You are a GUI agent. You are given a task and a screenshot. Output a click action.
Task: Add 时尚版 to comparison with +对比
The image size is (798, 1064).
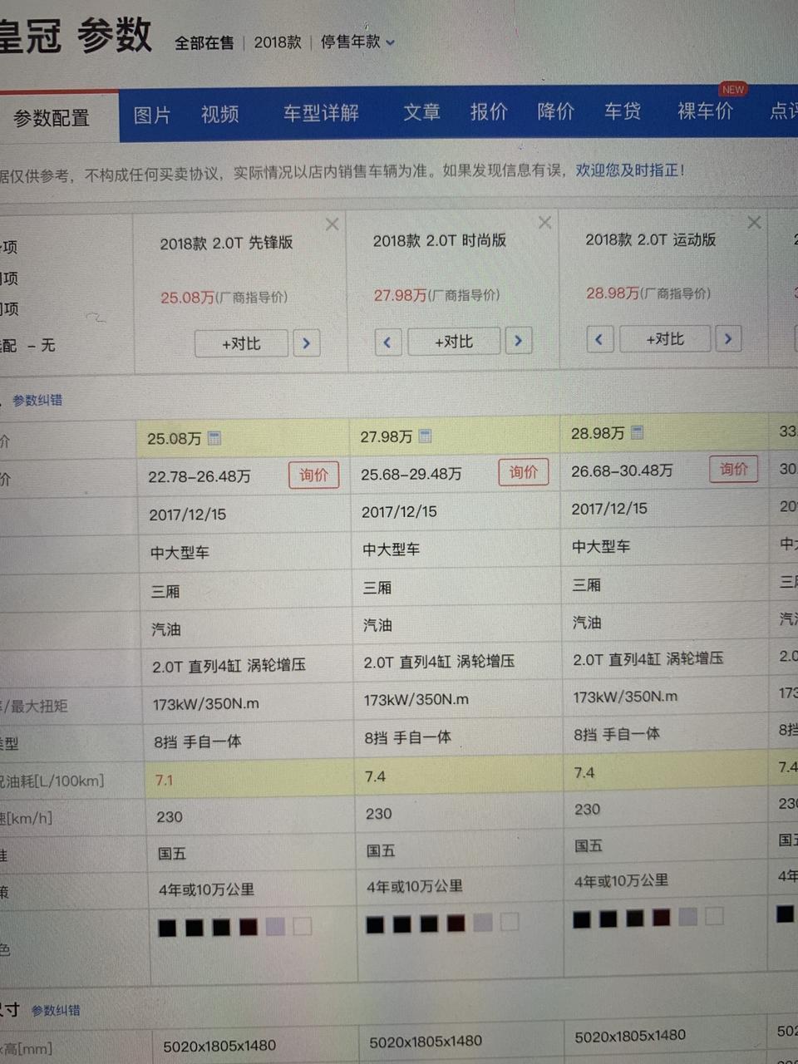(x=454, y=341)
